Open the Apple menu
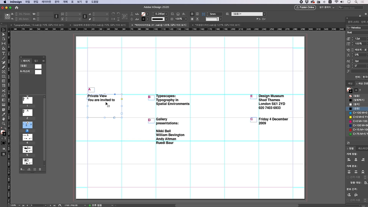This screenshot has height=207, width=368. click(5, 2)
